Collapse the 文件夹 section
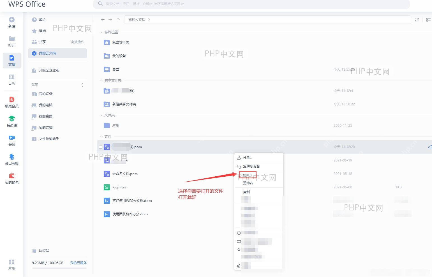Viewport: 432px width, 277px height. point(101,115)
